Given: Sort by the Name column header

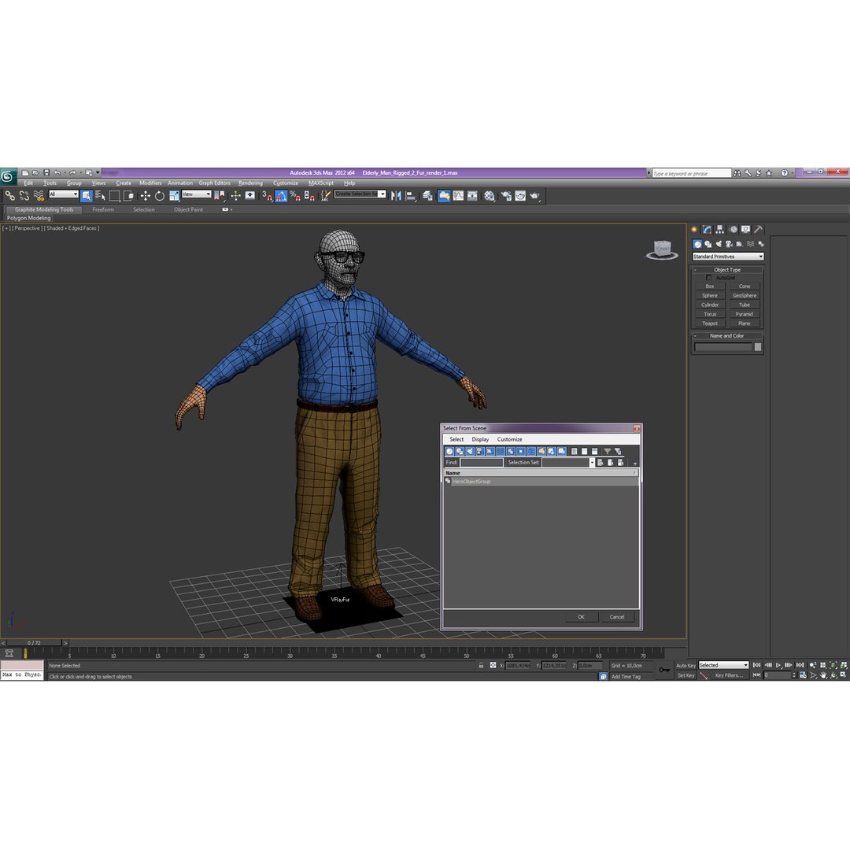Looking at the screenshot, I should tap(541, 473).
